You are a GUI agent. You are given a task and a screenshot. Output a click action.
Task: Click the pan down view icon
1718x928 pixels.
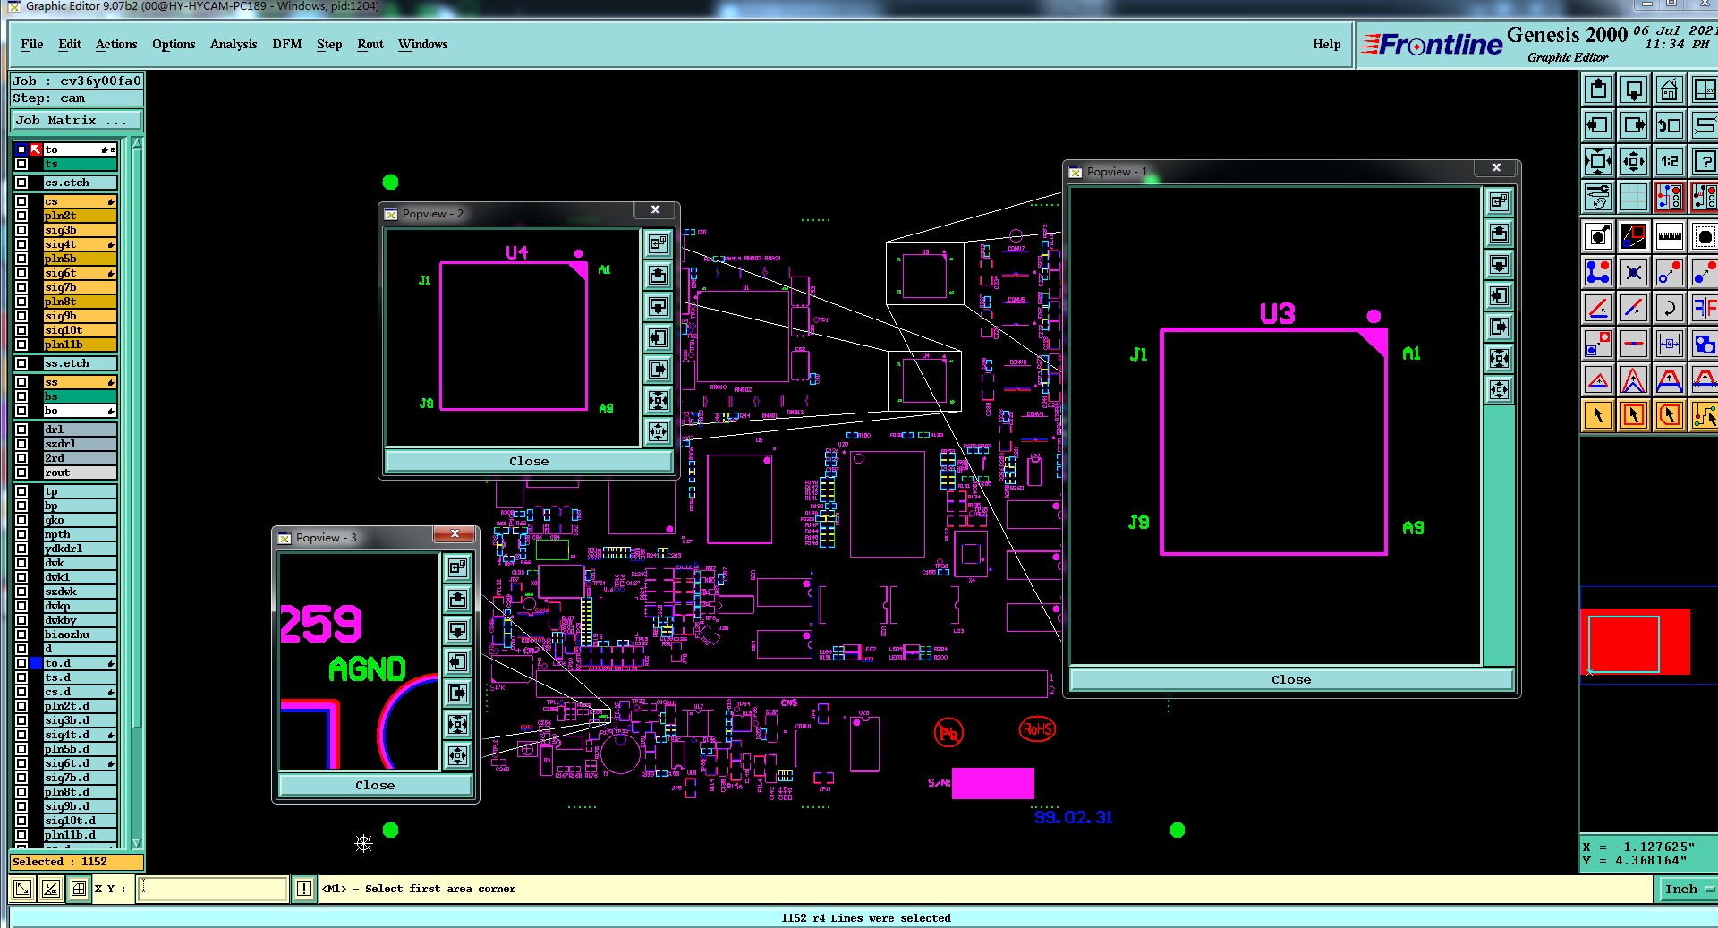click(1634, 89)
